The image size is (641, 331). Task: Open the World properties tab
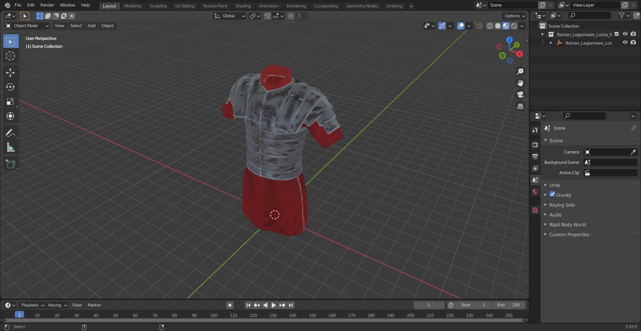535,192
